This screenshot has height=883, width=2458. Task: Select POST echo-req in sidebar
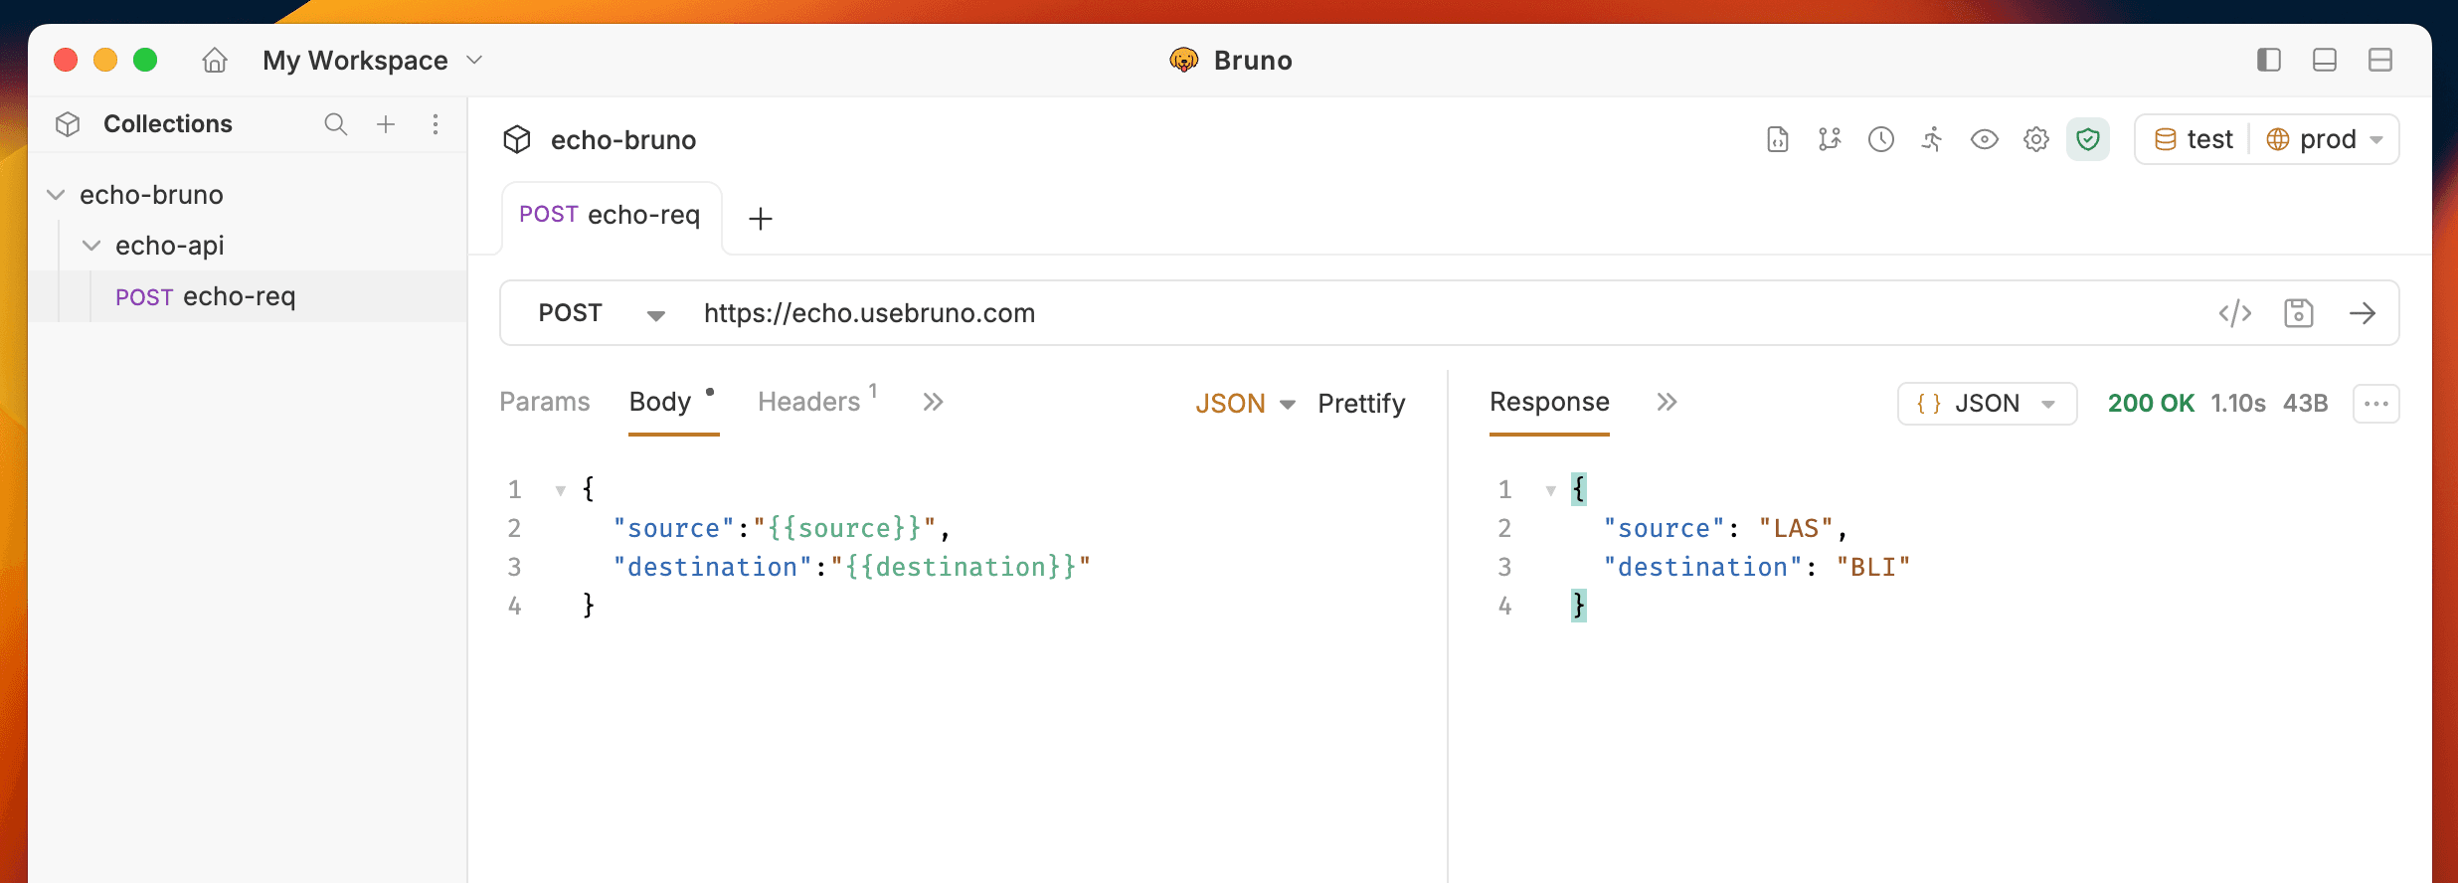[248, 296]
